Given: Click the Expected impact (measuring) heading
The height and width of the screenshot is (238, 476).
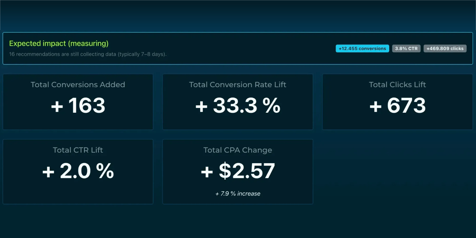Looking at the screenshot, I should (59, 43).
